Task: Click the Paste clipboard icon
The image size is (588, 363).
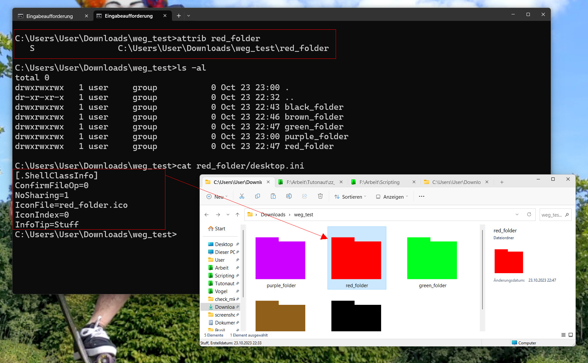Action: pos(273,196)
